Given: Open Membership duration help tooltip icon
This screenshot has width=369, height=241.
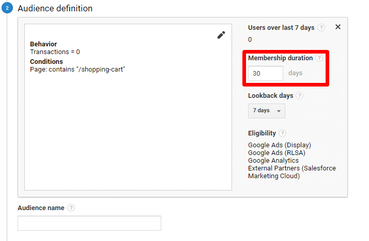Looking at the screenshot, I should 319,58.
